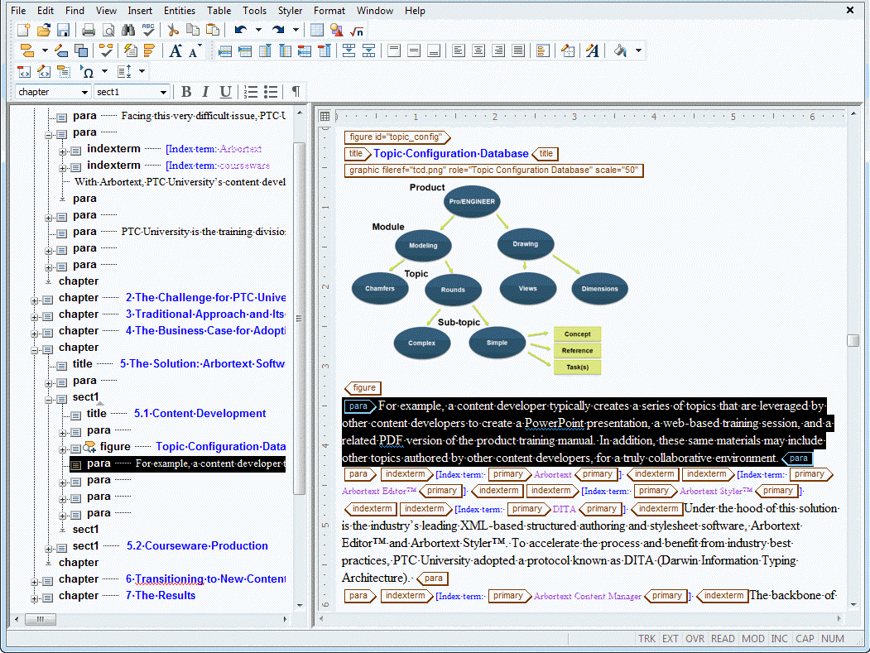The width and height of the screenshot is (870, 653).
Task: Paste from clipboard using the paste icon
Action: [213, 30]
